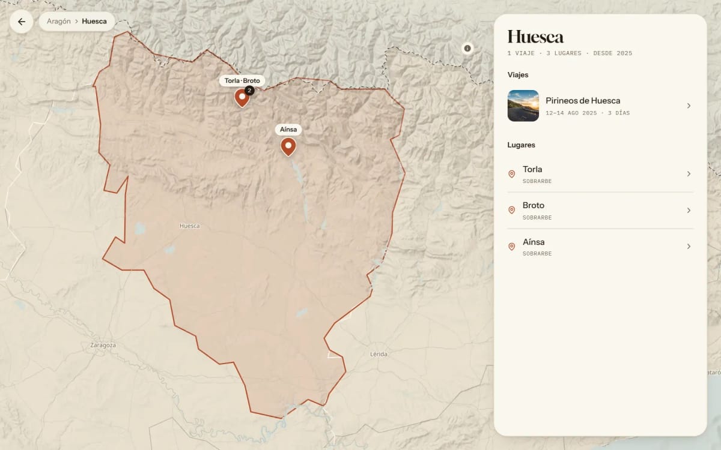Open the Torla · Broto map pin

point(242,98)
